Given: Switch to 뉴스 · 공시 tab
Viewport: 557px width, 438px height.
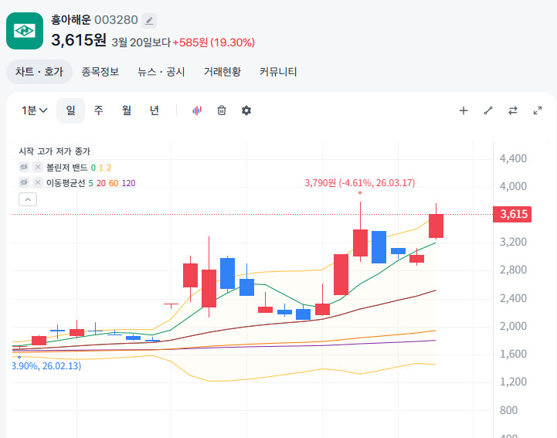Looking at the screenshot, I should [x=161, y=72].
